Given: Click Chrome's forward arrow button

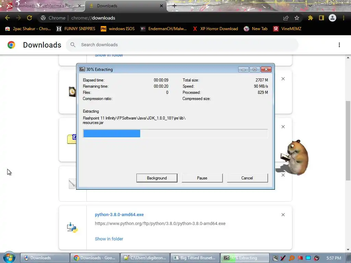Looking at the screenshot, I should (19, 18).
